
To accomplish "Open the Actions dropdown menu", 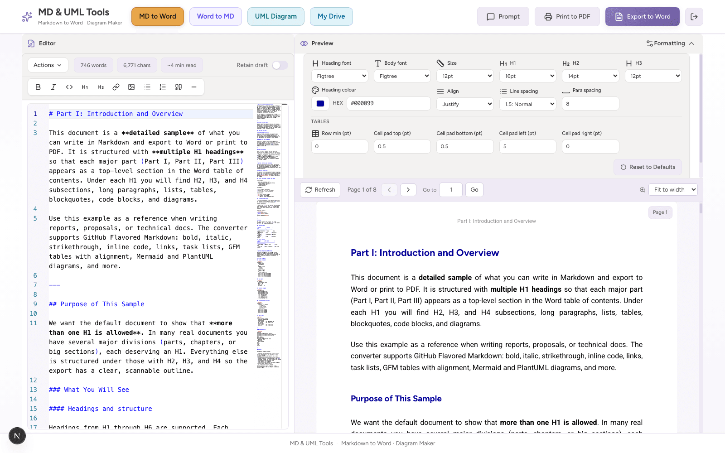I will coord(48,65).
